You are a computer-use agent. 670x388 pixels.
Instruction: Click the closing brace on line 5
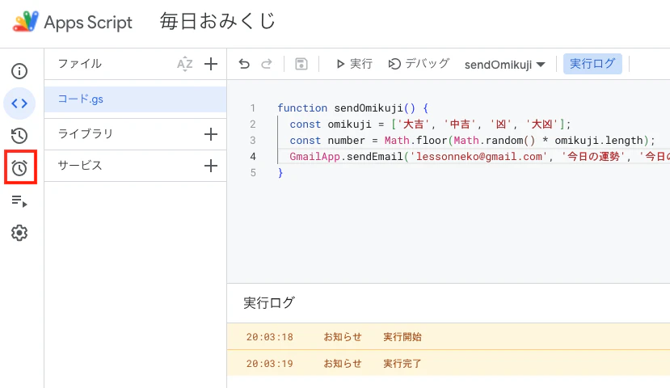coord(280,173)
